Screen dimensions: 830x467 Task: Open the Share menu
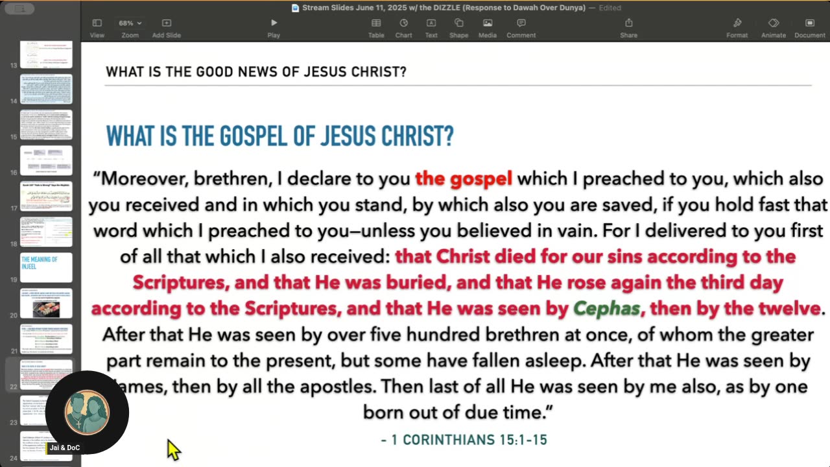(x=628, y=28)
